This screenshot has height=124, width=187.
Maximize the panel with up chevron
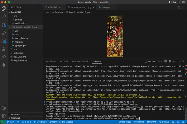pyautogui.click(x=179, y=61)
